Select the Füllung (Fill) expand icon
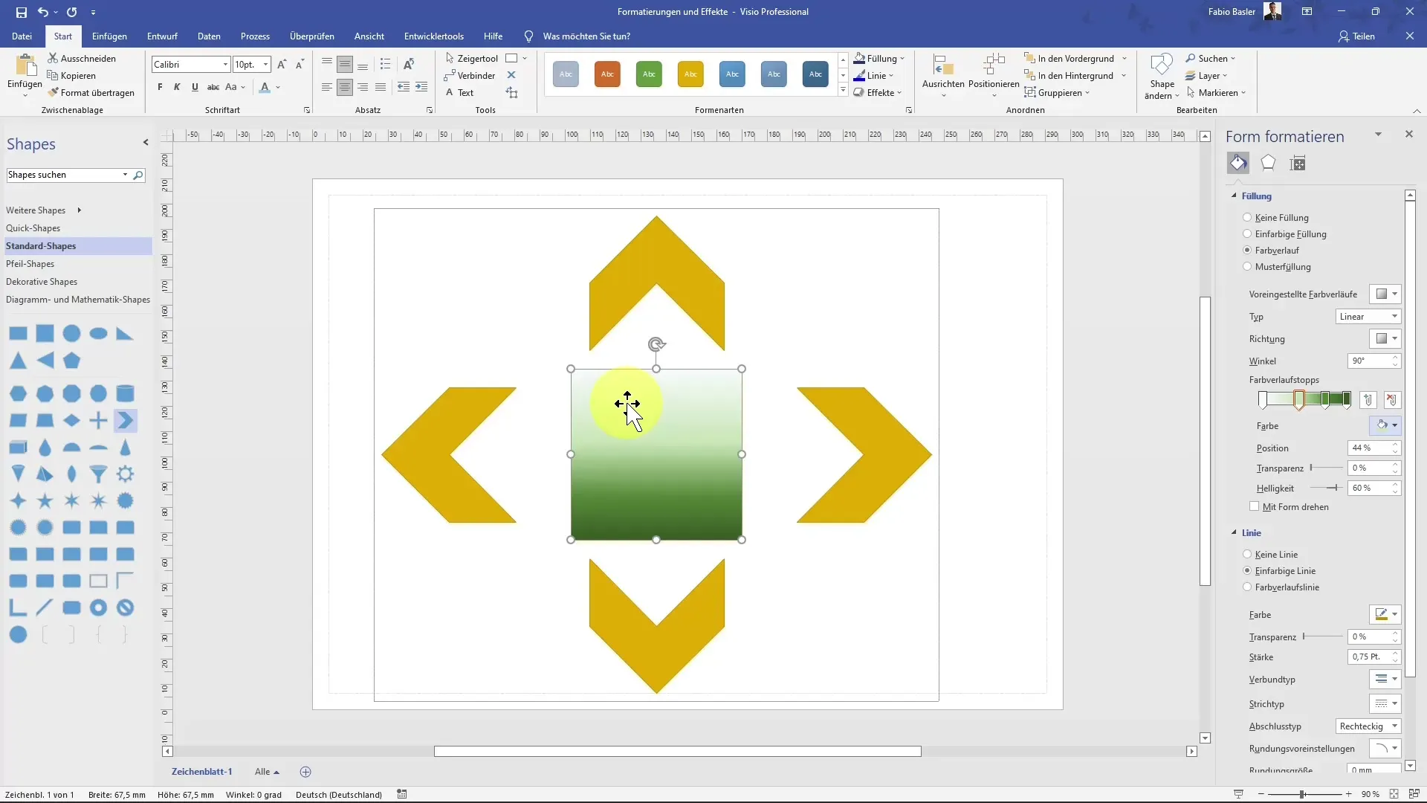The image size is (1427, 803). [1234, 195]
